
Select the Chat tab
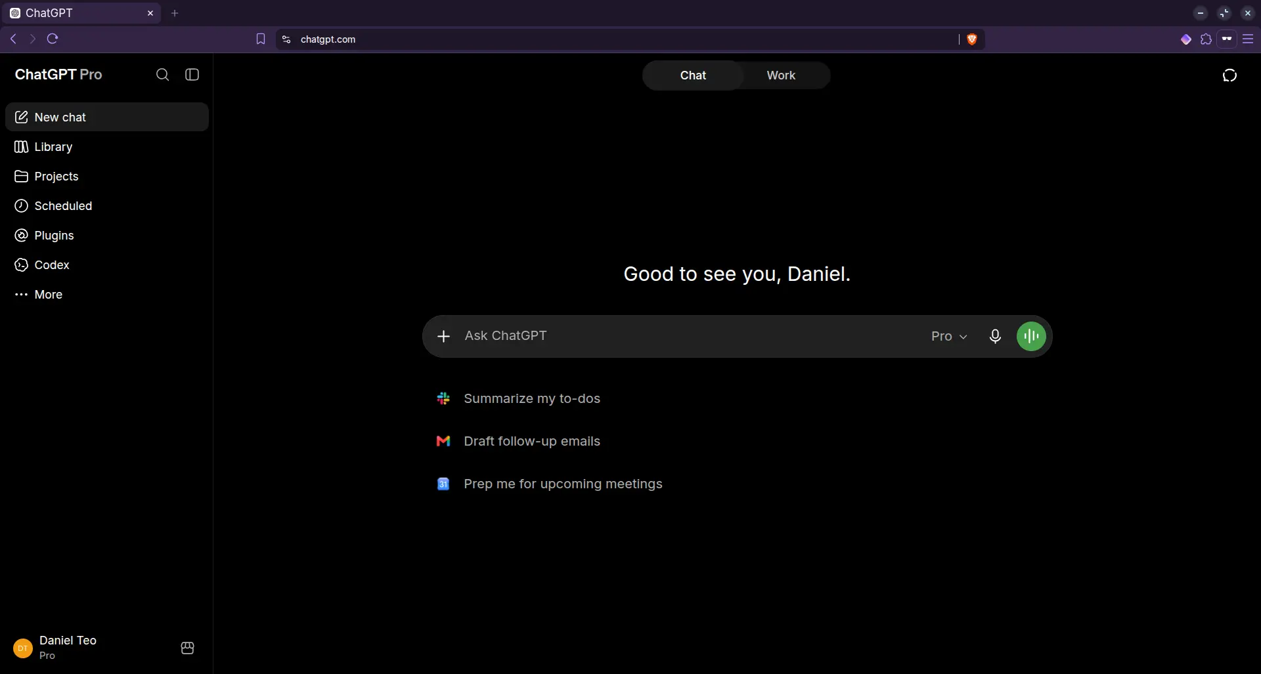tap(693, 75)
